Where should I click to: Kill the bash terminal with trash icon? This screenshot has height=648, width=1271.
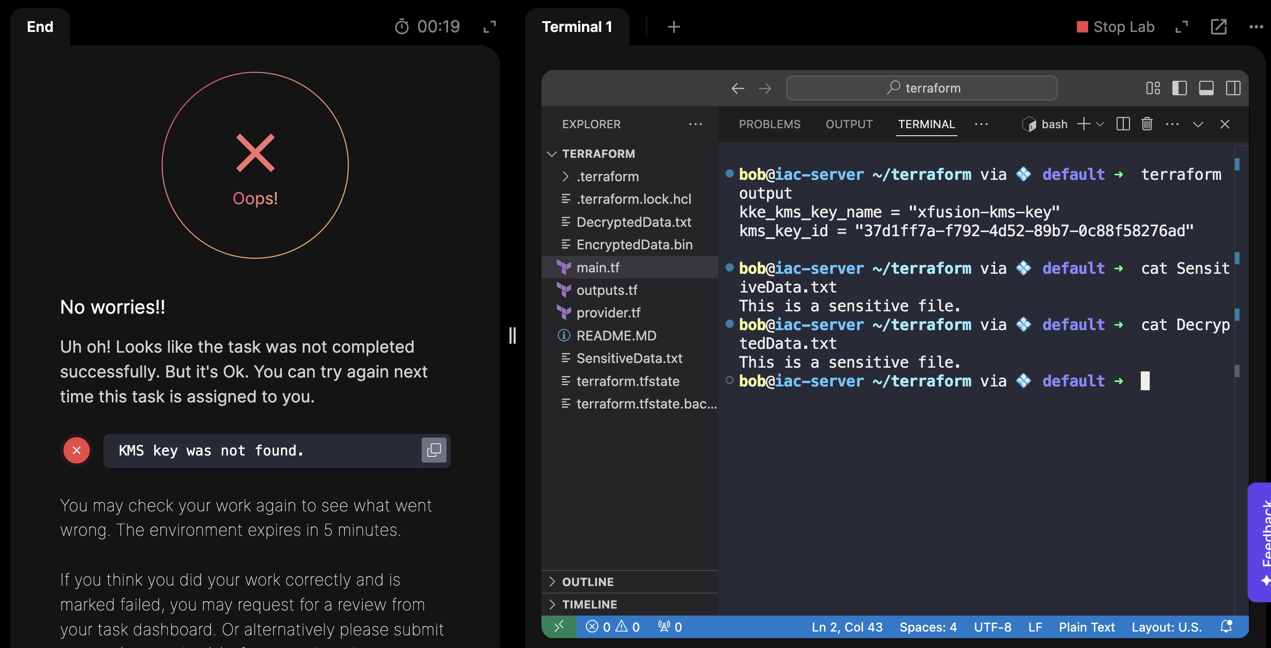point(1146,124)
